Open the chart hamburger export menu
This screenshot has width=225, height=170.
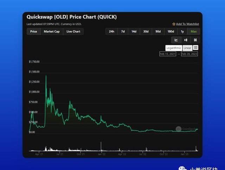[196, 48]
